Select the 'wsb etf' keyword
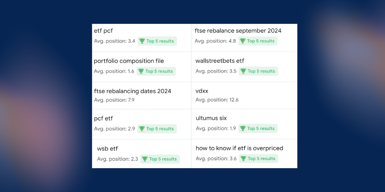The height and width of the screenshot is (192, 385). [x=107, y=149]
